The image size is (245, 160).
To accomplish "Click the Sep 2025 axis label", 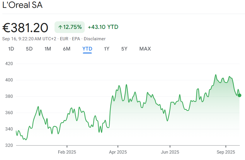I will (226, 152).
